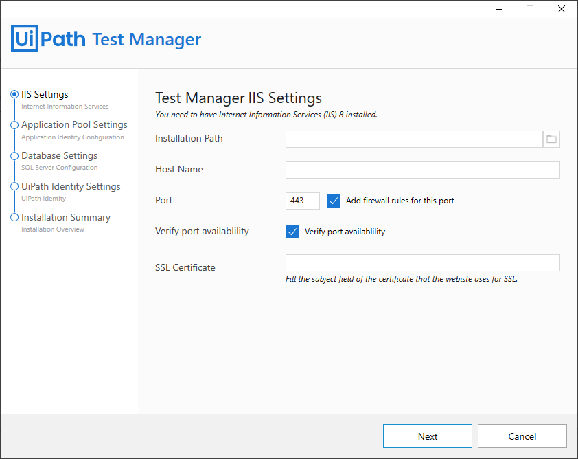
Task: Click the UiPath logo
Action: [48, 38]
